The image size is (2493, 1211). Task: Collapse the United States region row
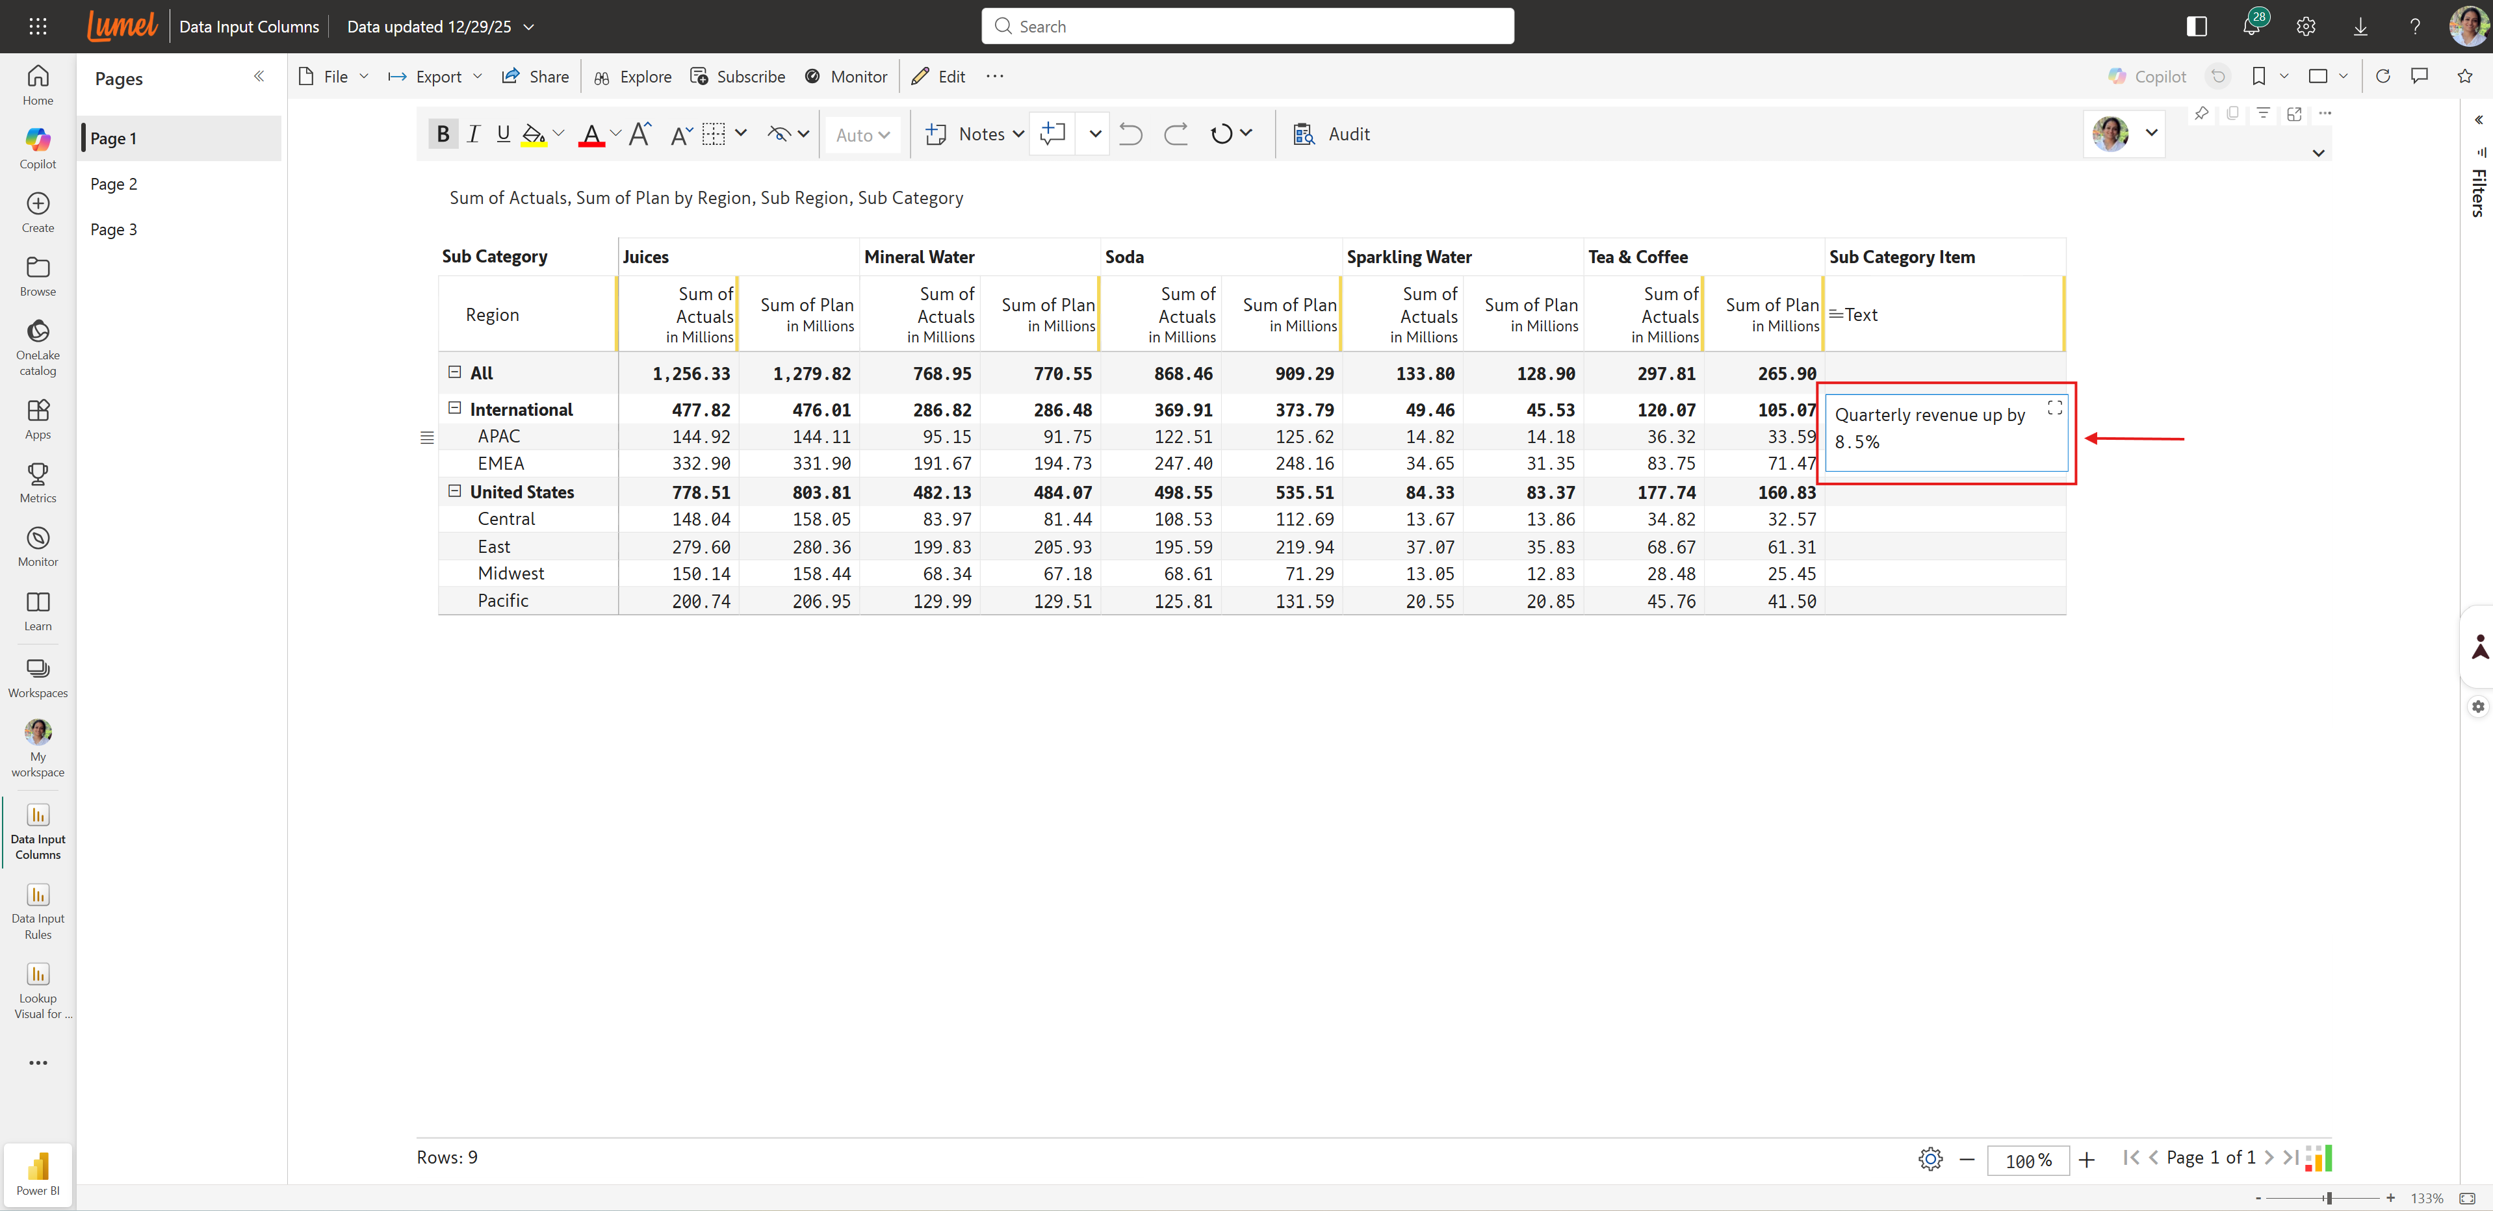point(455,491)
